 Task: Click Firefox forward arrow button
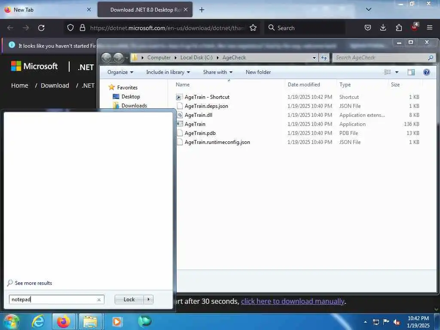(26, 28)
